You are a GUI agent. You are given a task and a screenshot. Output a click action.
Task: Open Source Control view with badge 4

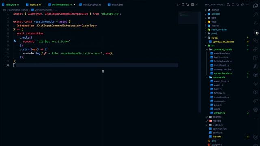tap(256, 32)
